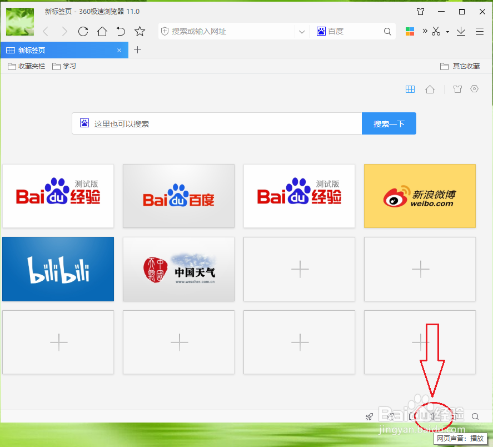The height and width of the screenshot is (447, 493).
Task: Click the 搜索一下 button
Action: click(389, 123)
